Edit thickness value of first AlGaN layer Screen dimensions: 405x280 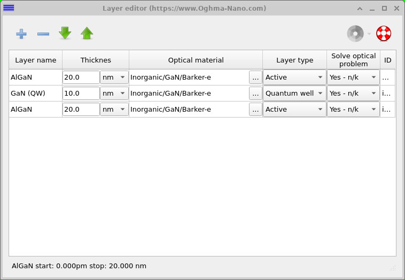click(81, 77)
